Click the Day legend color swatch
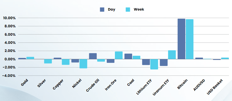Screen dimensions: 232x101 [102, 9]
